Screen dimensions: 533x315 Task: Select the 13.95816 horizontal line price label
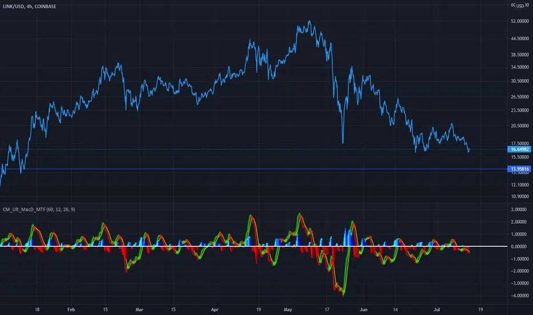tap(519, 169)
